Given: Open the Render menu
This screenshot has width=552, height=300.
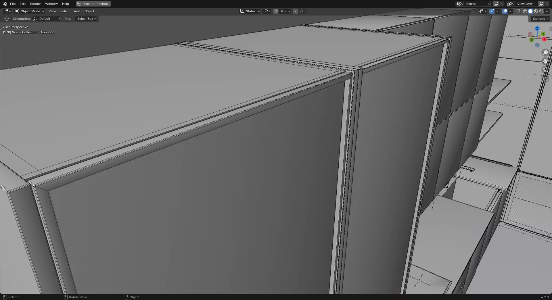Looking at the screenshot, I should click(x=35, y=4).
